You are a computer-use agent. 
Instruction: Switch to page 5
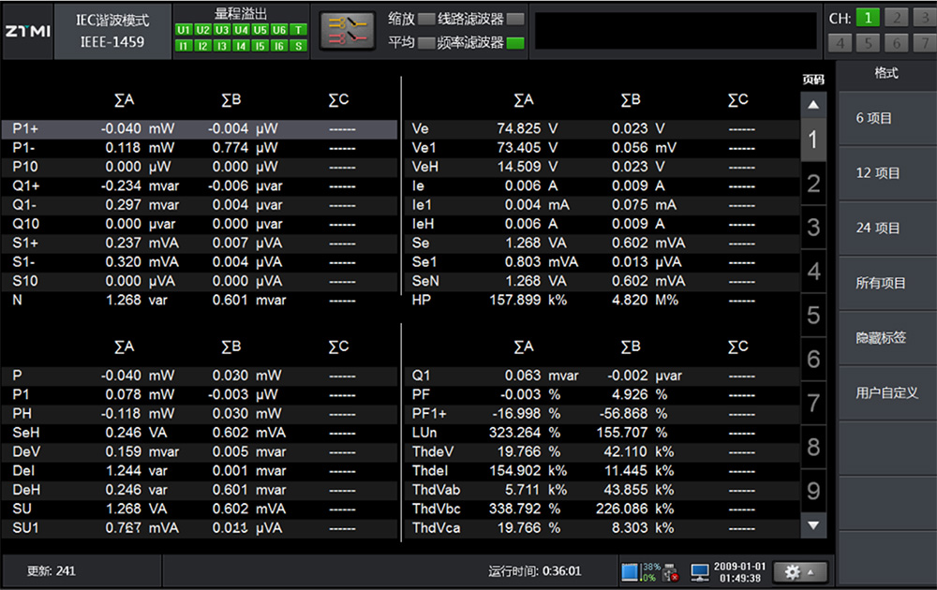813,316
